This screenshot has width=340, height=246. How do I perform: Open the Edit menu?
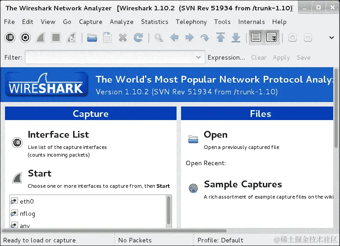coord(28,22)
